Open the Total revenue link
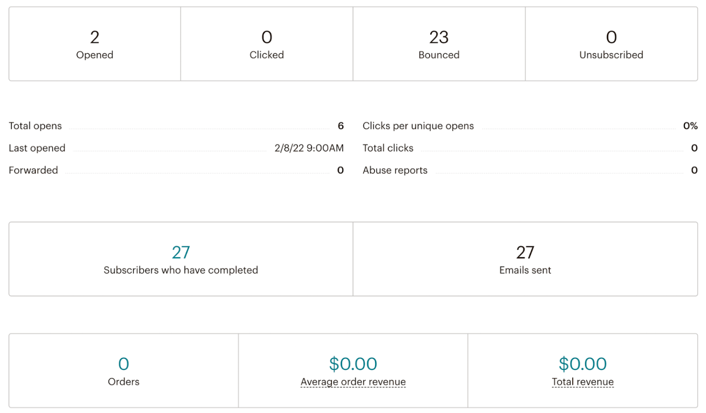Viewport: 706px width, 413px height. [582, 381]
